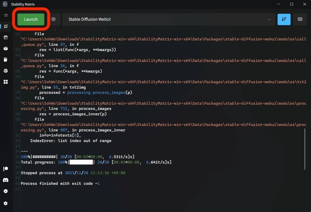Viewport: 311px width, 212px height.
Task: Open the Discord link icon
Action: tap(6, 180)
